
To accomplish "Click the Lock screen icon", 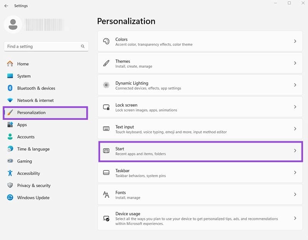I will click(106, 107).
